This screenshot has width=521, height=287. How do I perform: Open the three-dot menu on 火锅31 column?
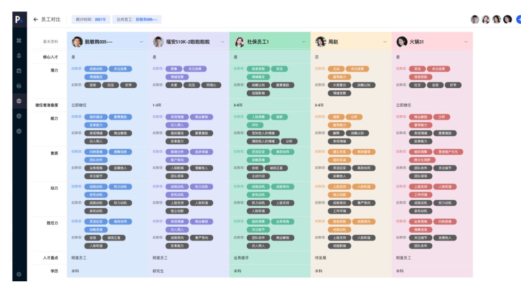click(466, 42)
